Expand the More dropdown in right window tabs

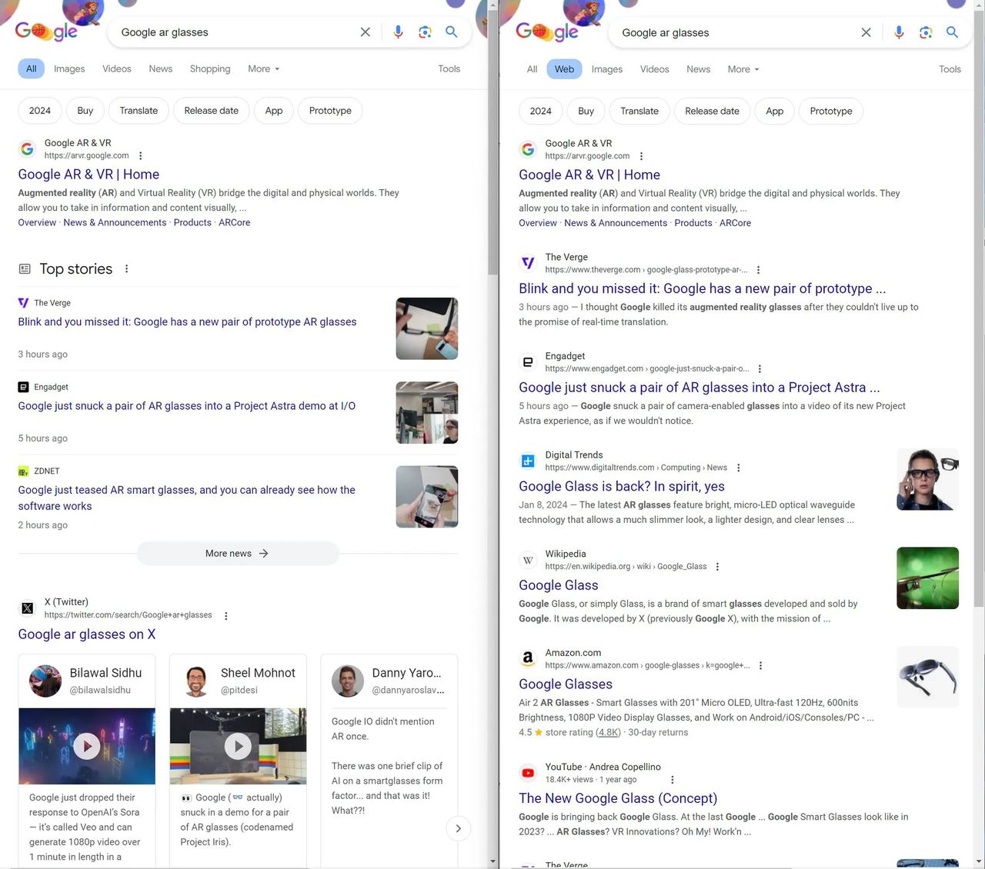pos(743,69)
